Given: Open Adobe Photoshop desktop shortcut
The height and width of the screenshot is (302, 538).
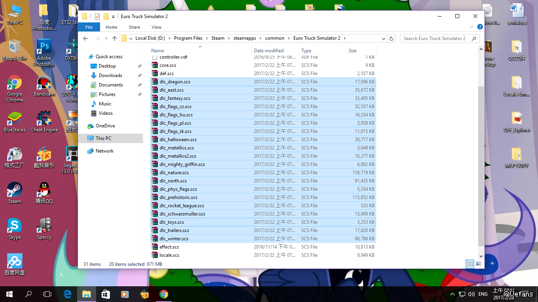Looking at the screenshot, I should click(44, 53).
